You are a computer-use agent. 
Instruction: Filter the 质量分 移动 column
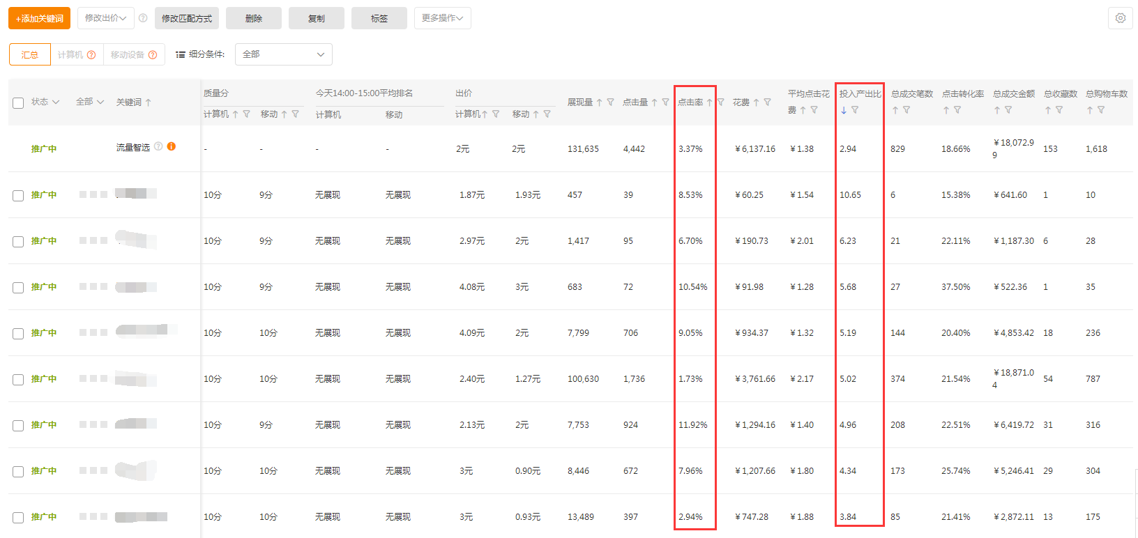pyautogui.click(x=296, y=114)
